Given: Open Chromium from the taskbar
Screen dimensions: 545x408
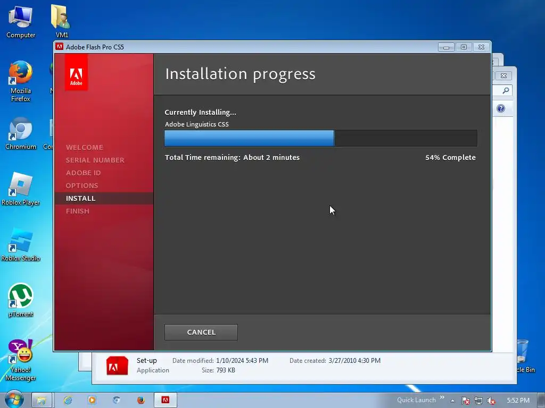Looking at the screenshot, I should 117,400.
